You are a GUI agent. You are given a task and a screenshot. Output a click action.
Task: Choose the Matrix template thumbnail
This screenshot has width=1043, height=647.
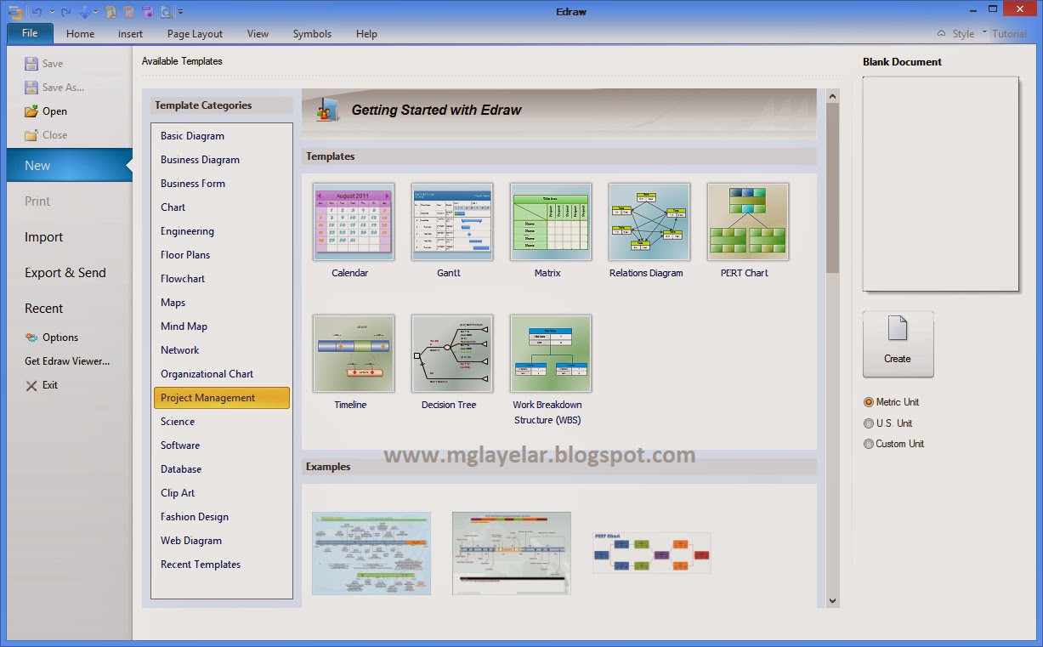550,222
